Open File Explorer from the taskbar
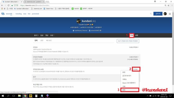This screenshot has height=98, width=174. click(19, 96)
